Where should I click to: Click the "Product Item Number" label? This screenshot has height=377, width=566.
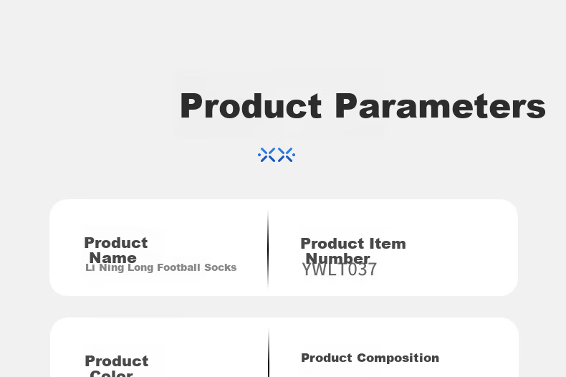353,251
